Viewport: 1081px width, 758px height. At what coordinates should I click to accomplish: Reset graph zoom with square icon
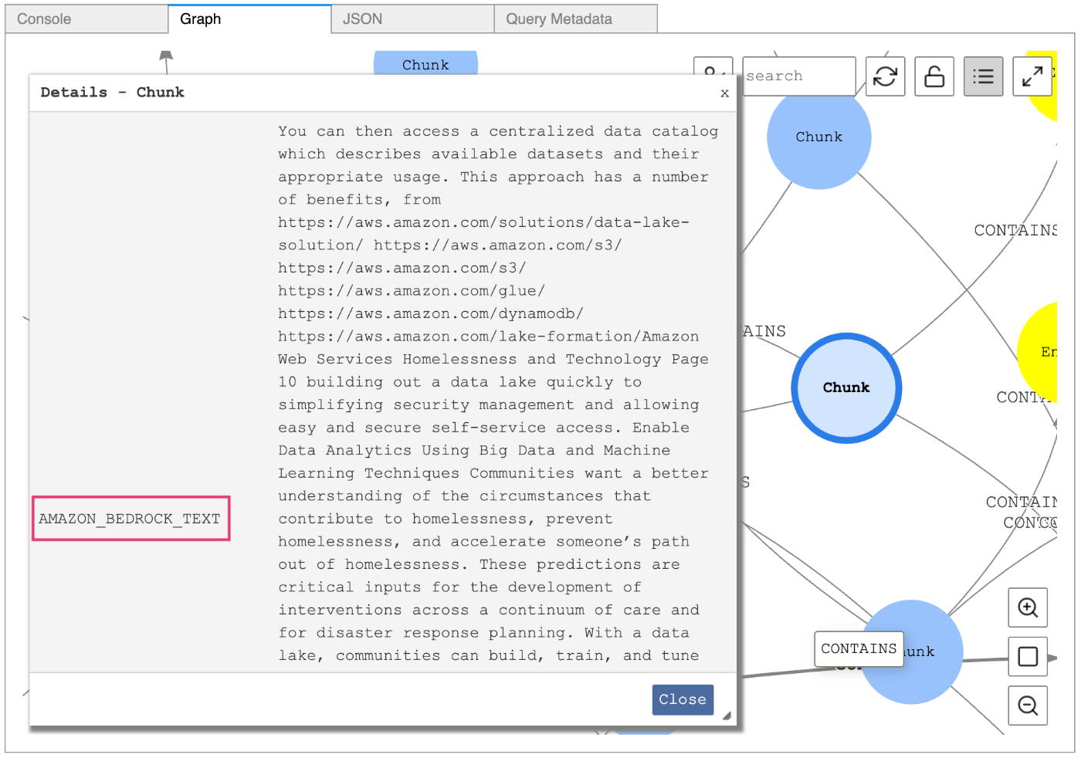1028,657
